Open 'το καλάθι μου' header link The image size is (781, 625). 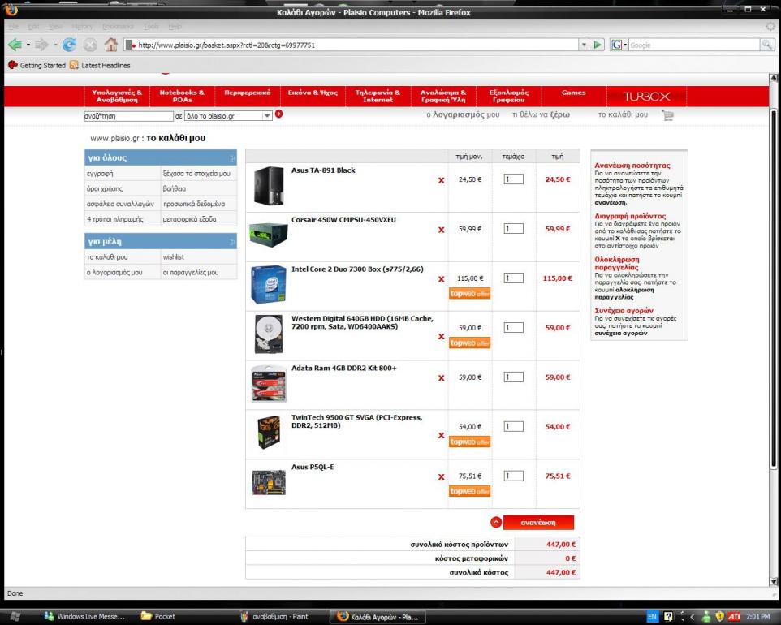(623, 114)
